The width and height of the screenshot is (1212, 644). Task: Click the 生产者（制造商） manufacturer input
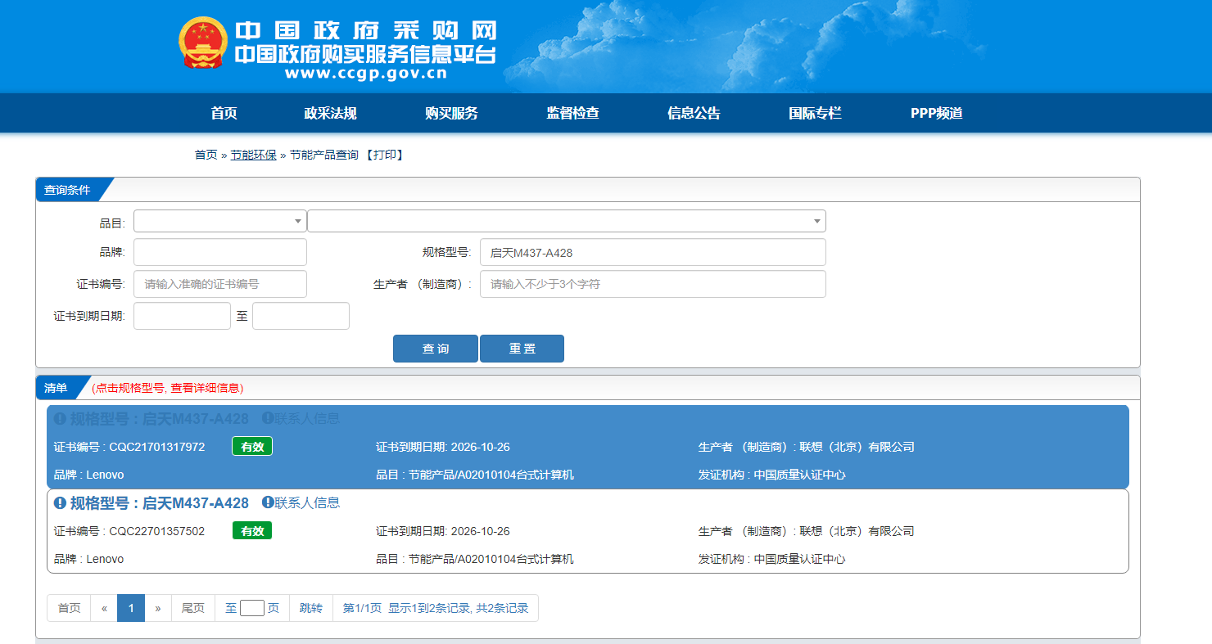click(653, 284)
